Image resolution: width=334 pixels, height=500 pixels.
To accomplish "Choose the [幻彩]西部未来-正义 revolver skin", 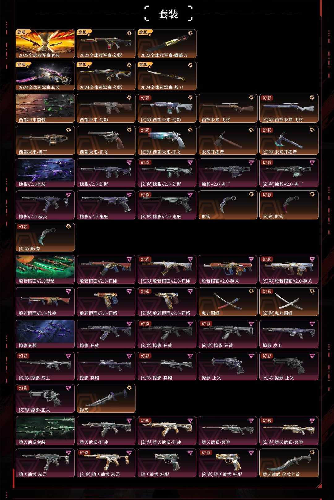I will [x=167, y=140].
